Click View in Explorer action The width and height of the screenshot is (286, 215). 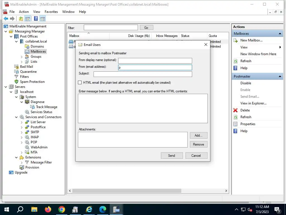click(253, 103)
